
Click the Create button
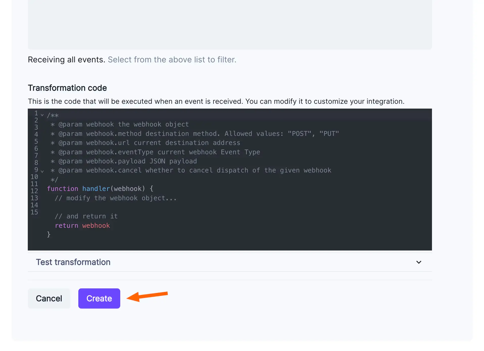point(99,298)
